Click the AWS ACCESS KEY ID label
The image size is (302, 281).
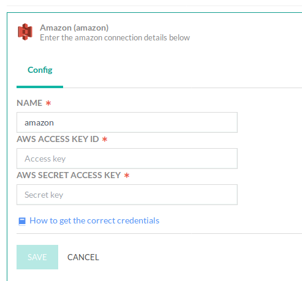[x=58, y=139]
